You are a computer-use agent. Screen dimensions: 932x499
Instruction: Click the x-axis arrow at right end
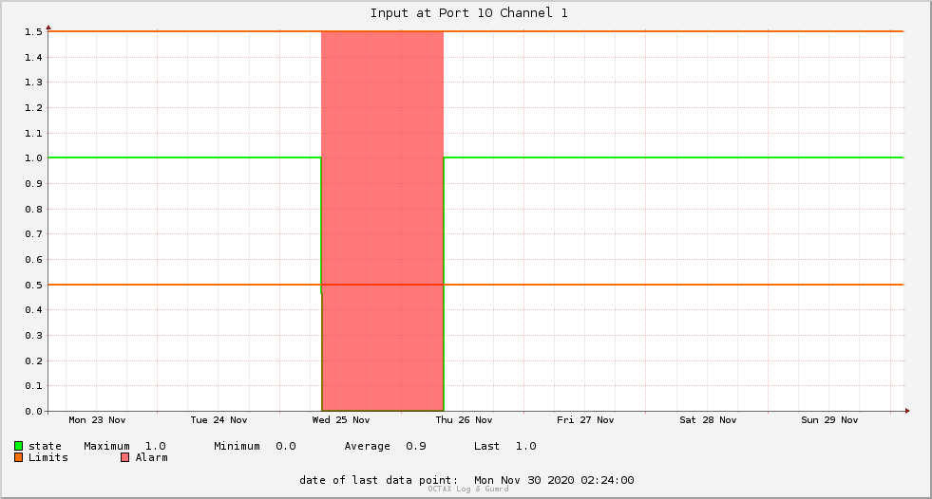(x=907, y=411)
